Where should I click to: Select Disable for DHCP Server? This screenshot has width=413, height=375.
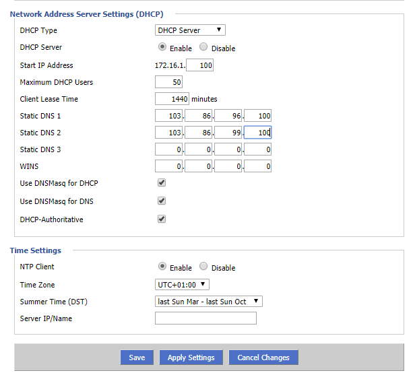[x=203, y=48]
